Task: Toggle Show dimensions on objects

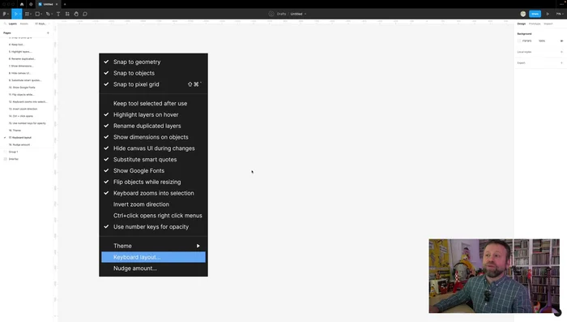Action: (x=153, y=137)
